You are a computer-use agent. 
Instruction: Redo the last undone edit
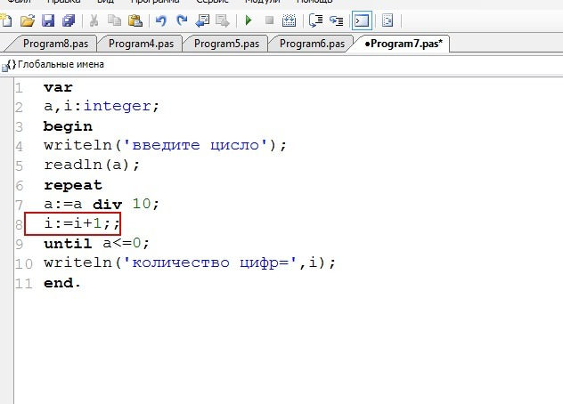pyautogui.click(x=182, y=20)
